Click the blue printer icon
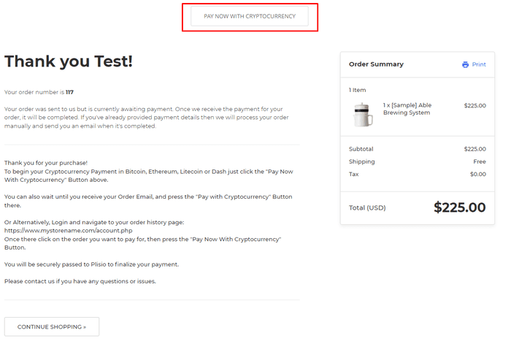The image size is (511, 344). 465,64
